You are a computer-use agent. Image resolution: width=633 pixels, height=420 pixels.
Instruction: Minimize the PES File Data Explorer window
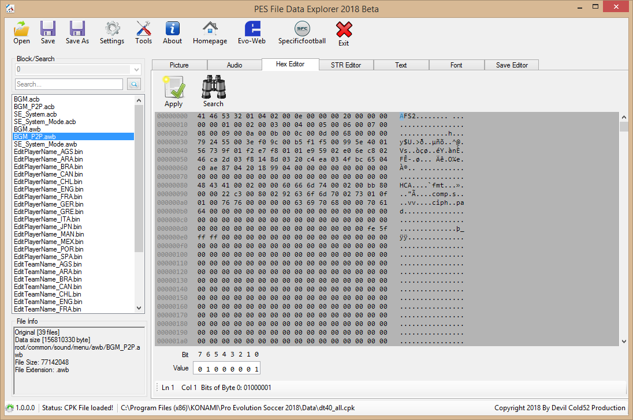[580, 7]
